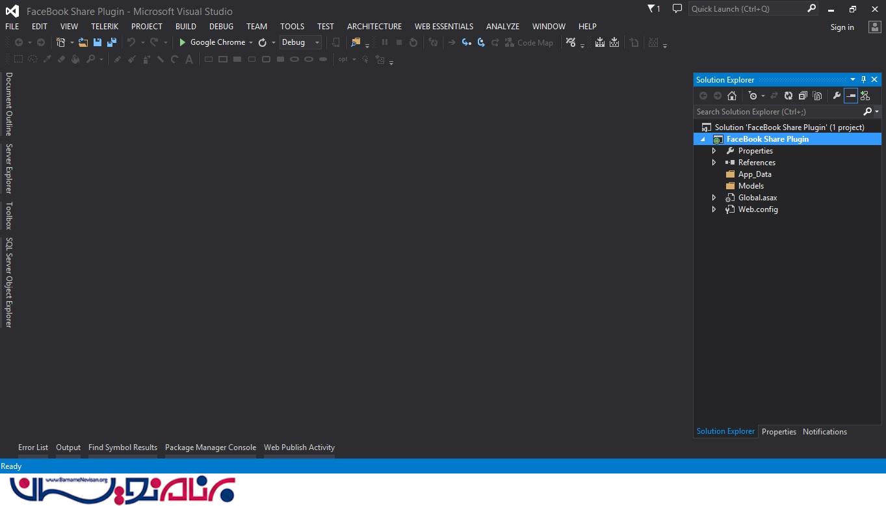Toggle Preview Selected Items button
This screenshot has width=886, height=506.
tap(851, 96)
